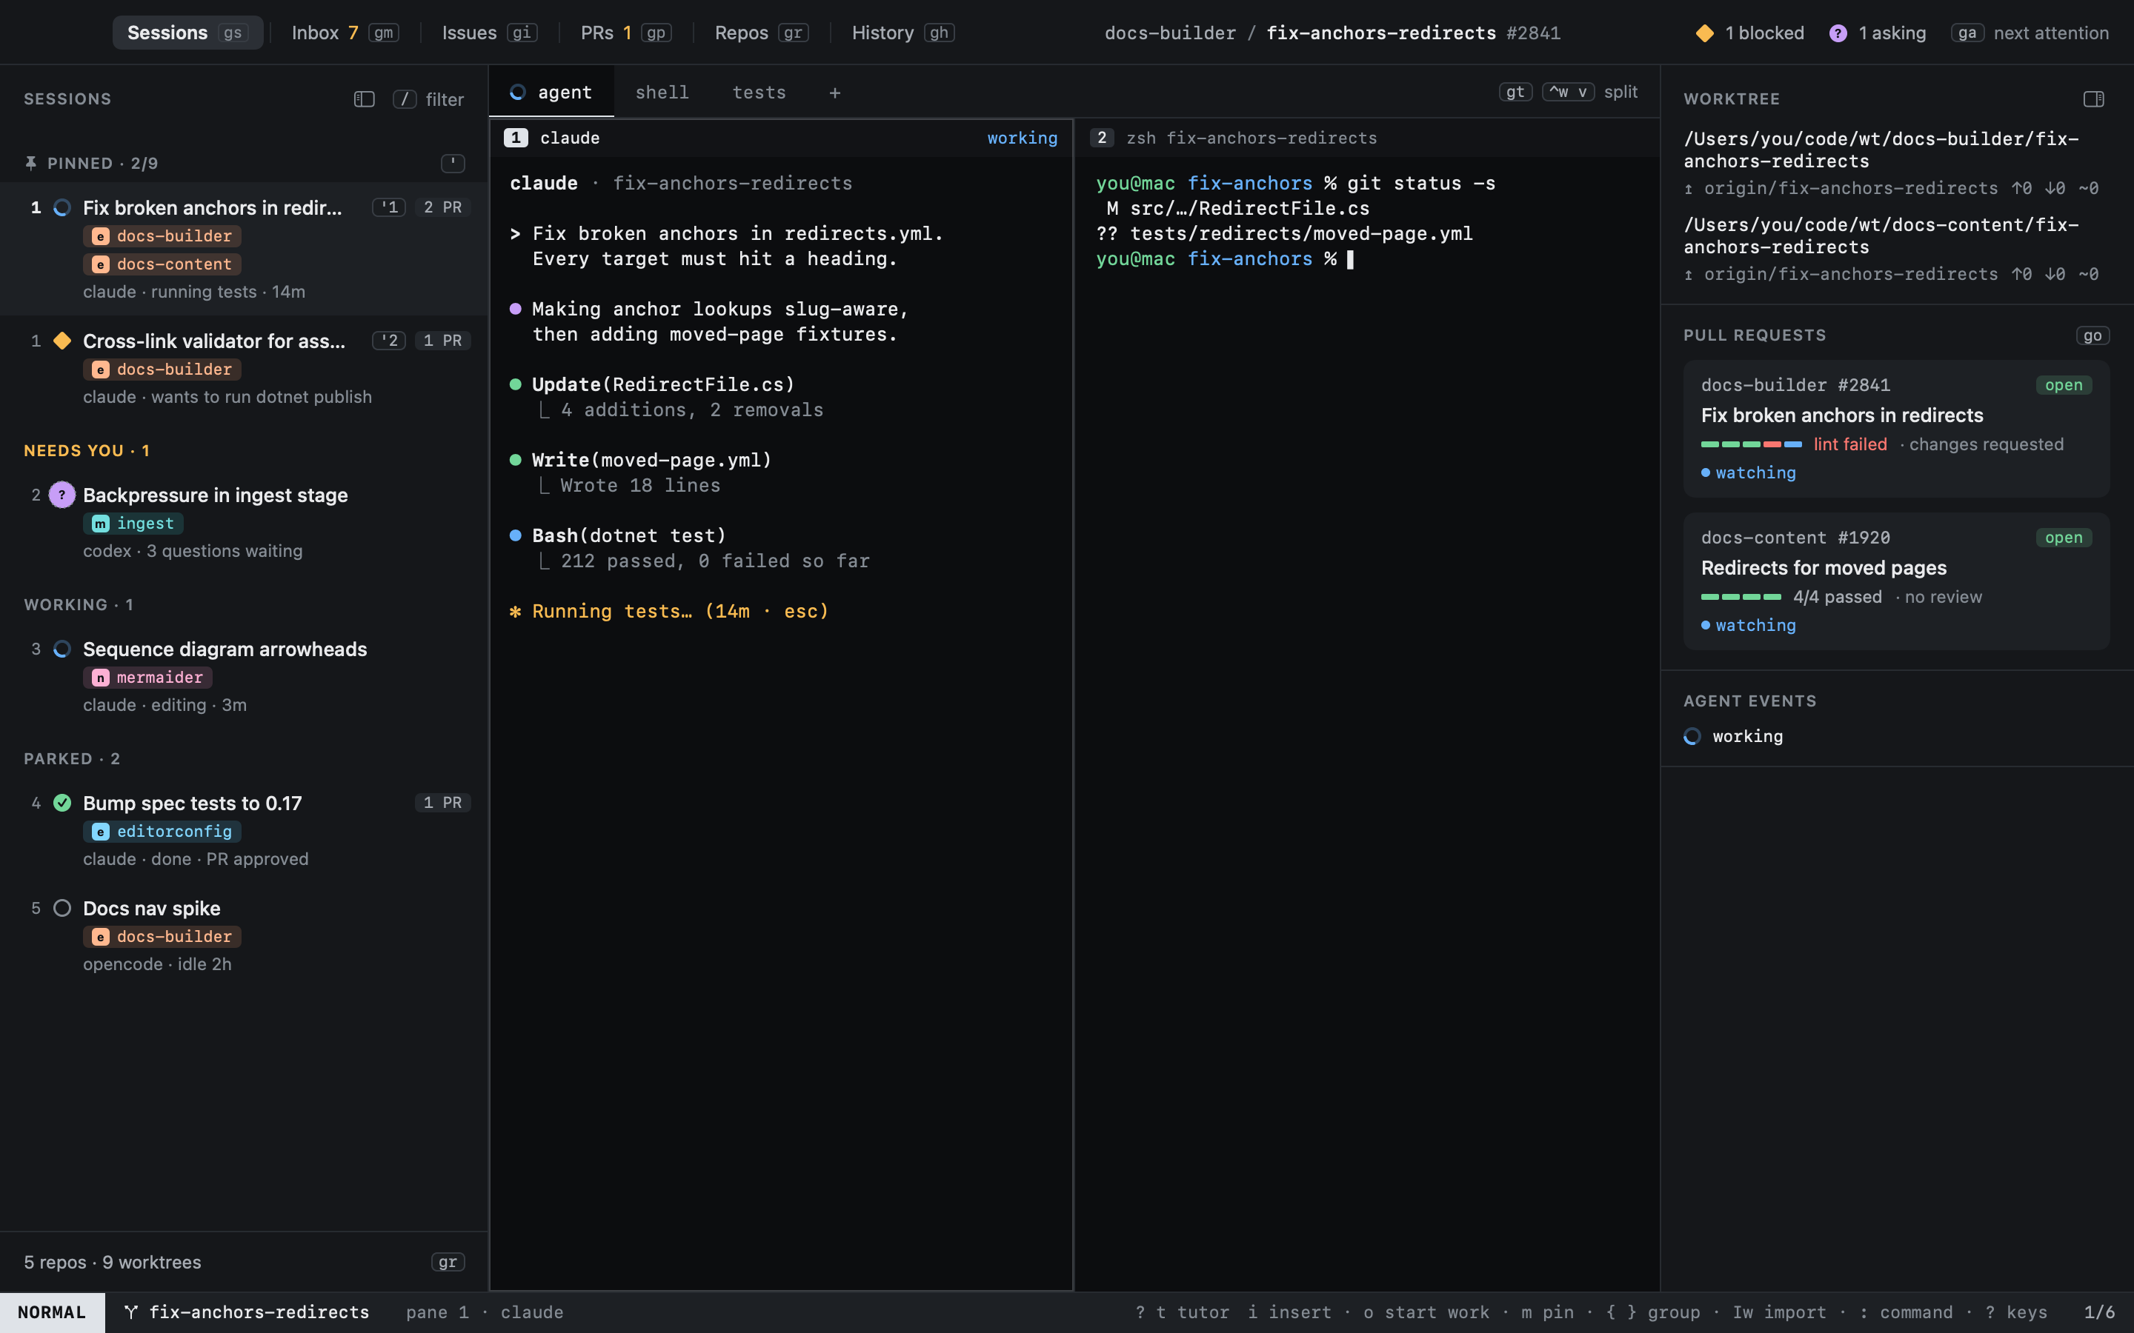The width and height of the screenshot is (2134, 1333).
Task: Click the CI status bars on PR #2841
Action: [1750, 444]
